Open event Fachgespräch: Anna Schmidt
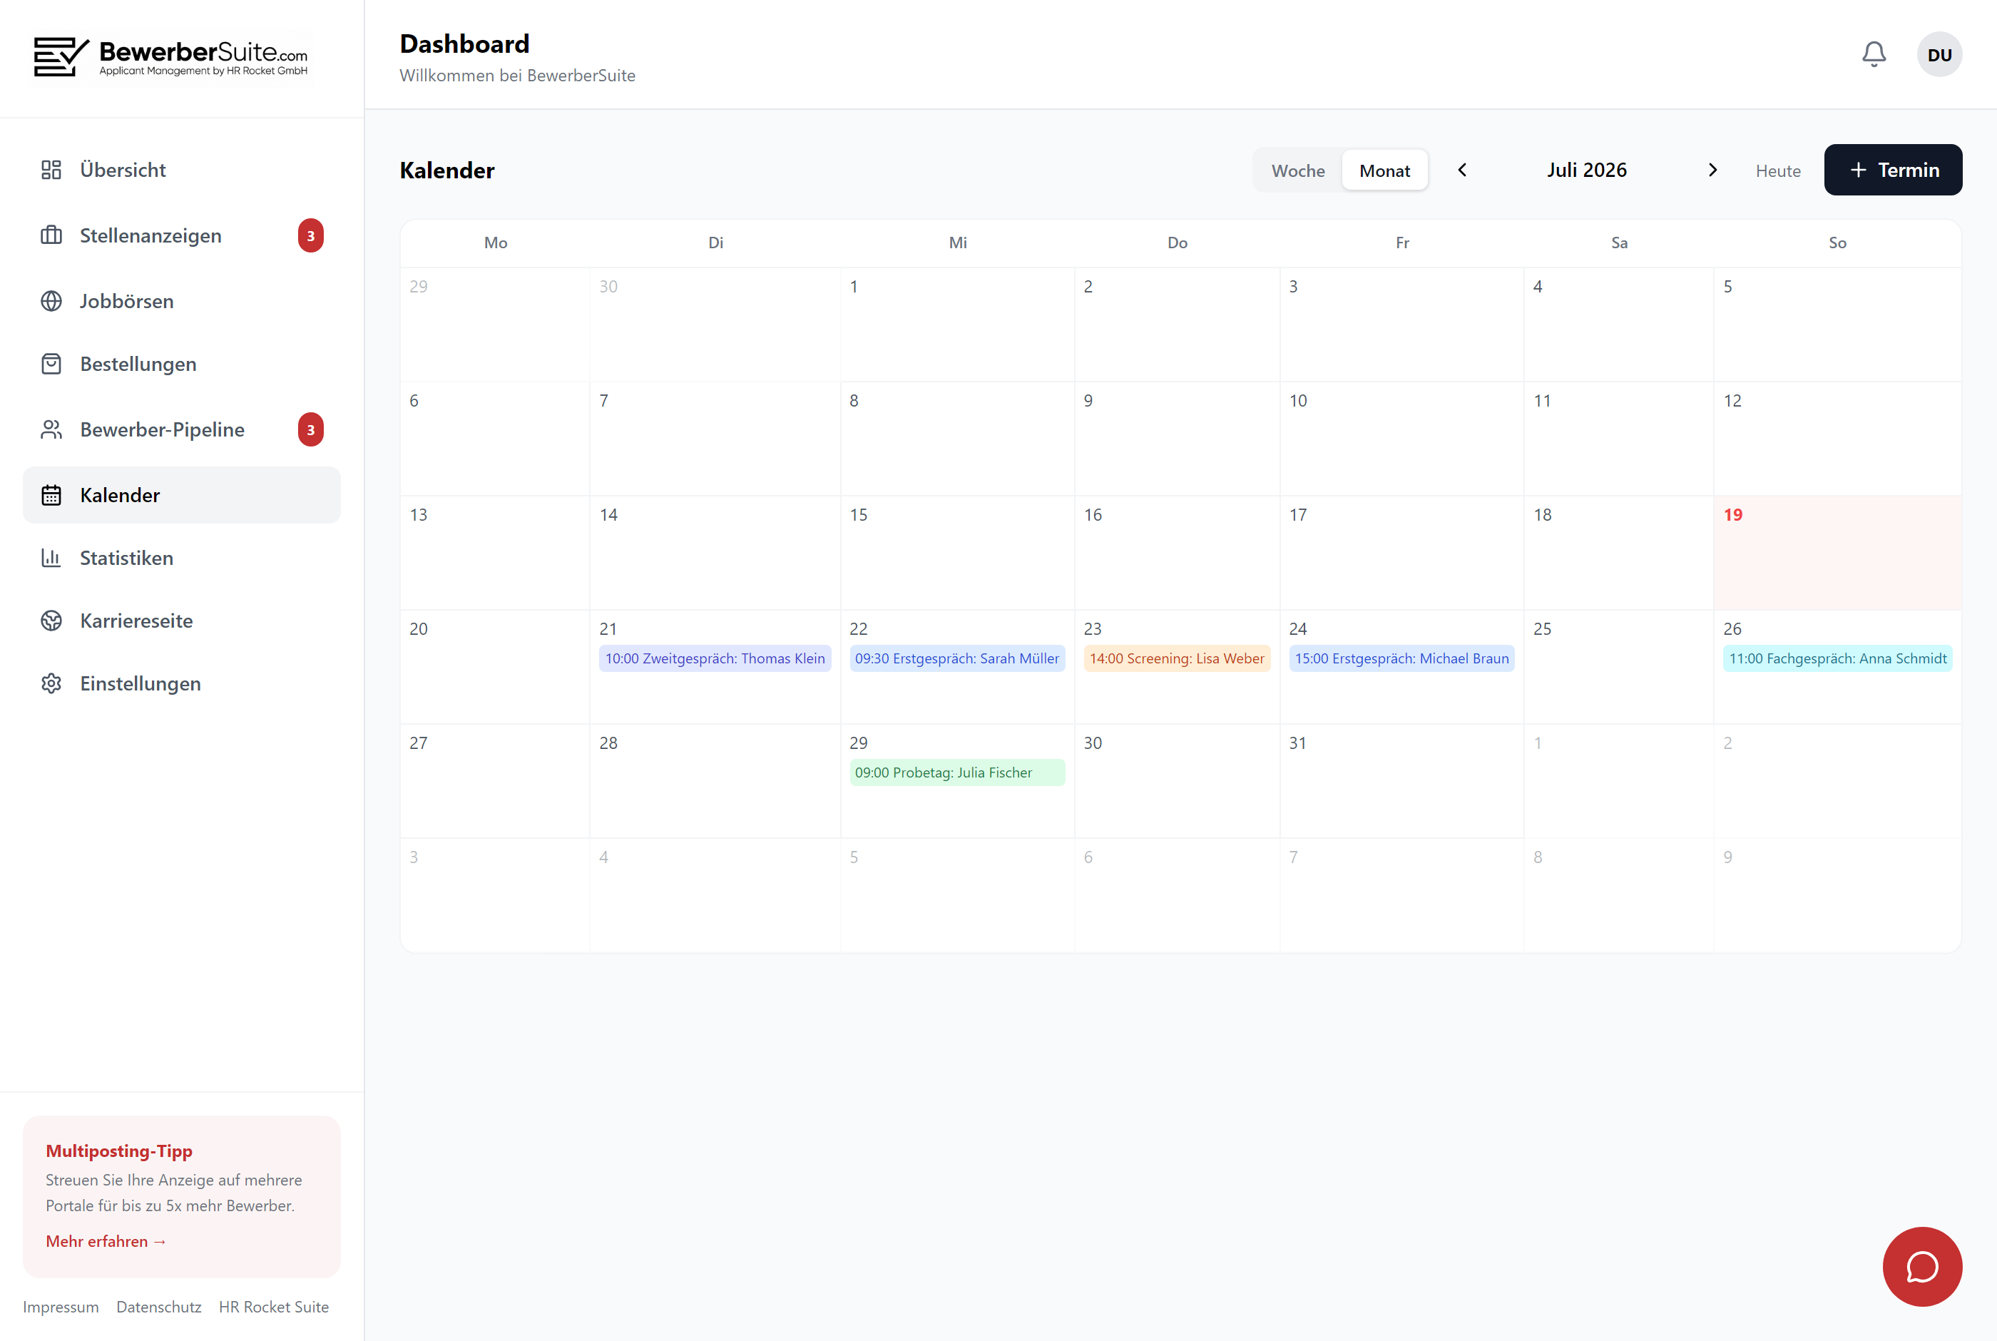 [1837, 658]
